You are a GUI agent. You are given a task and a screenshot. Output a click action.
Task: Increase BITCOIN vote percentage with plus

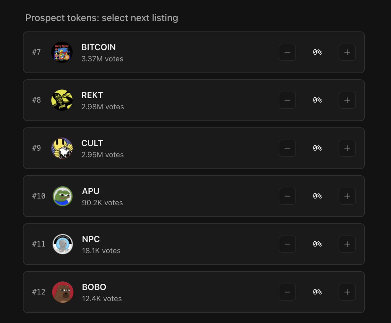347,52
